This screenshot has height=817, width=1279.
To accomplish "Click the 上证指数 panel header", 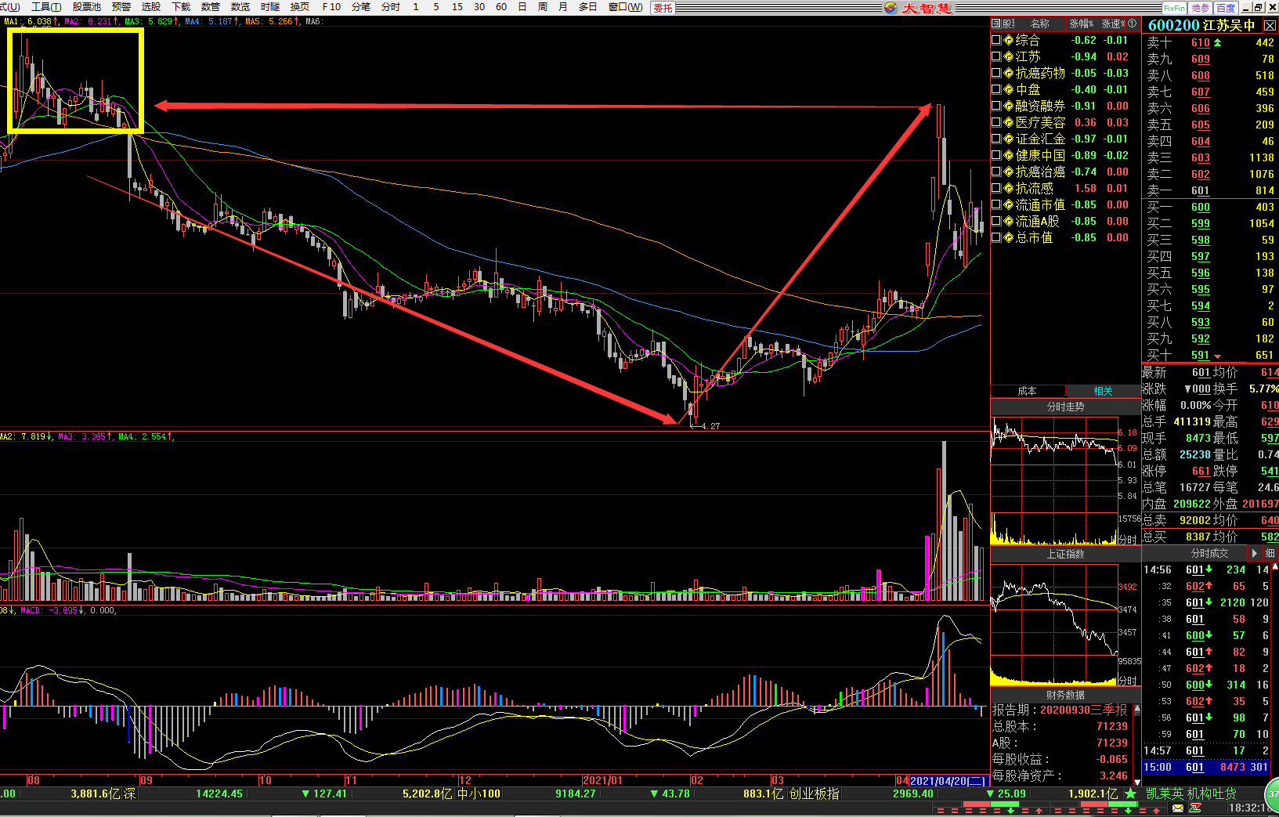I will coord(1065,554).
